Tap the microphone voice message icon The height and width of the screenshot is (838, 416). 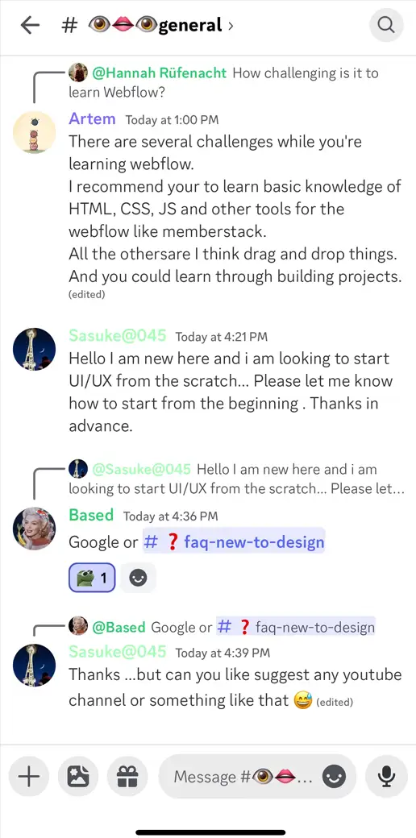(385, 776)
